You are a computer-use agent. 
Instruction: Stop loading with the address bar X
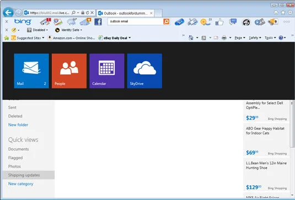pos(92,13)
